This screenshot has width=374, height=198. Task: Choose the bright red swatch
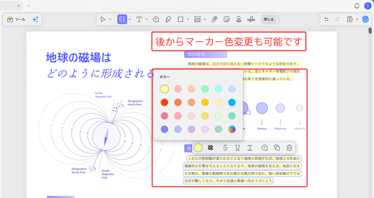click(x=164, y=102)
